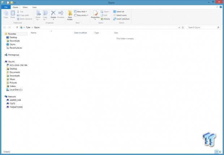
Task: Open Desktop under This PC
Action: click(13, 69)
